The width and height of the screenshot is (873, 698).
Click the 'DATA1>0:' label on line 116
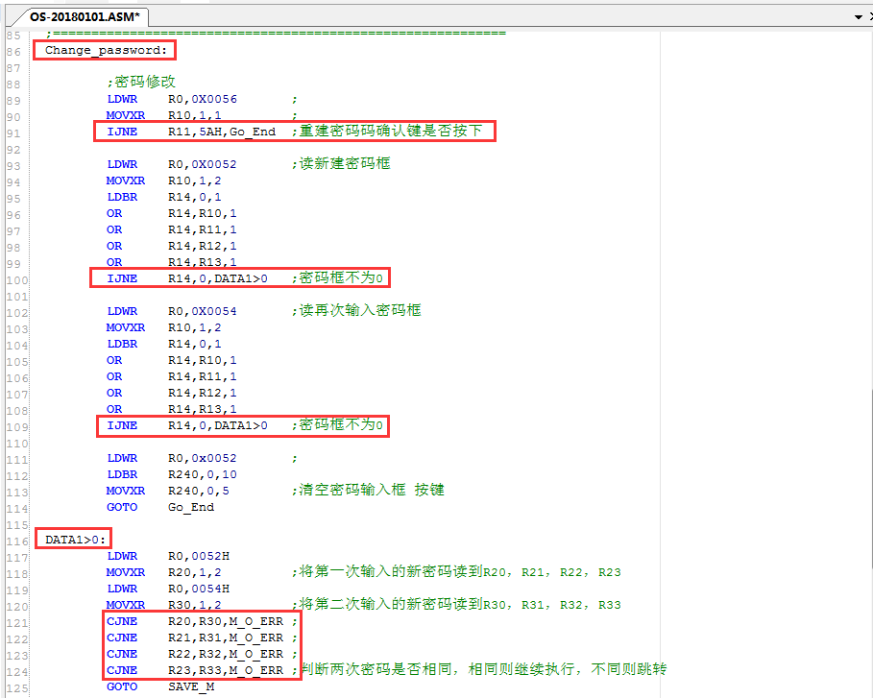point(75,540)
